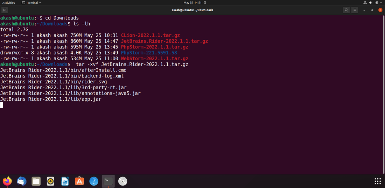Open the Terminal app menu in top bar
The height and width of the screenshot is (188, 385).
pos(31,3)
